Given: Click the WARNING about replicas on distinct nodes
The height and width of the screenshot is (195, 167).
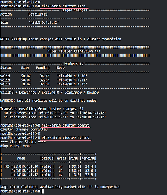Looking at the screenshot, I should pos(48,101).
